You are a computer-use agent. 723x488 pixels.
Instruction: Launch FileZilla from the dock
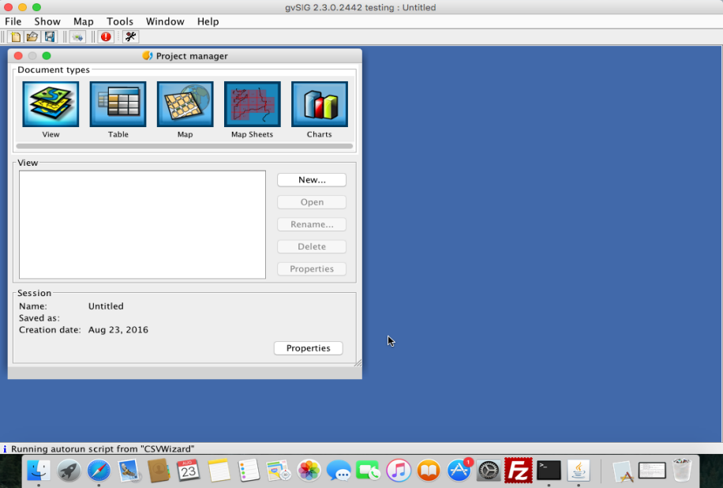click(x=519, y=471)
